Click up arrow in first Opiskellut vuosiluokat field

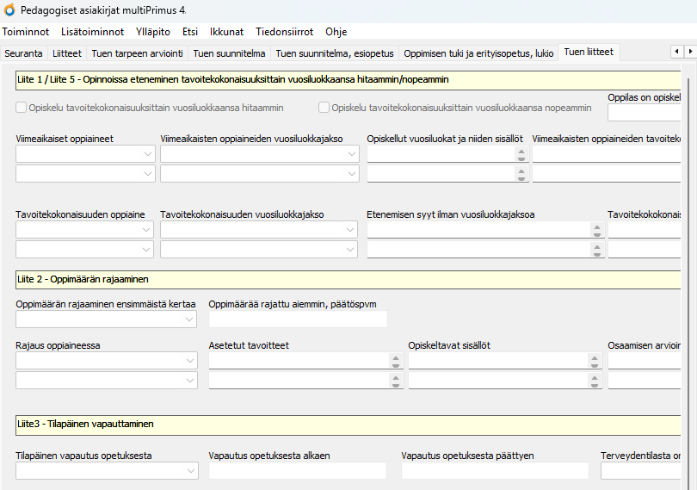(521, 151)
